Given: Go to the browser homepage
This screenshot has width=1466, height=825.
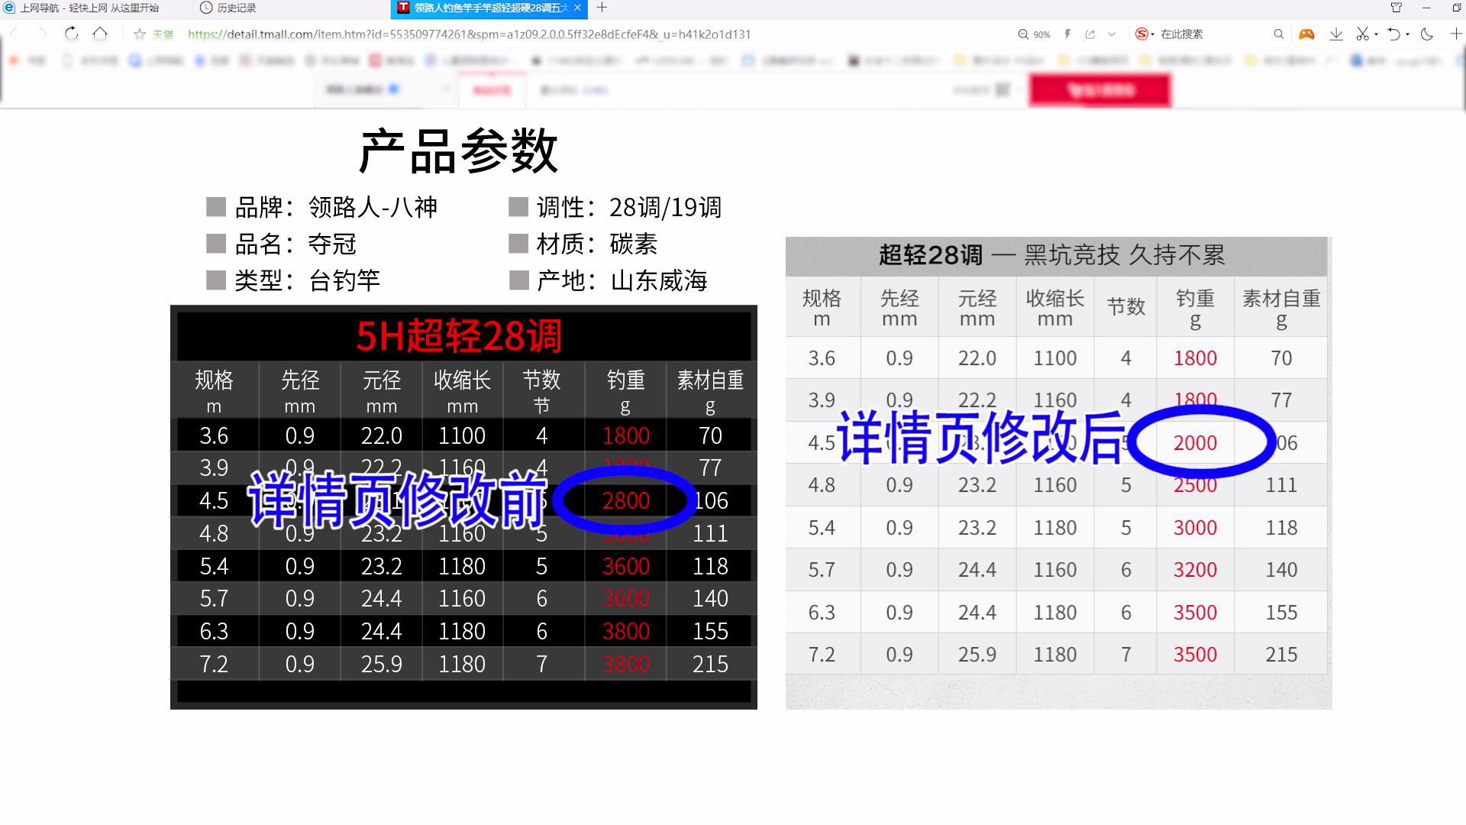Looking at the screenshot, I should click(100, 34).
